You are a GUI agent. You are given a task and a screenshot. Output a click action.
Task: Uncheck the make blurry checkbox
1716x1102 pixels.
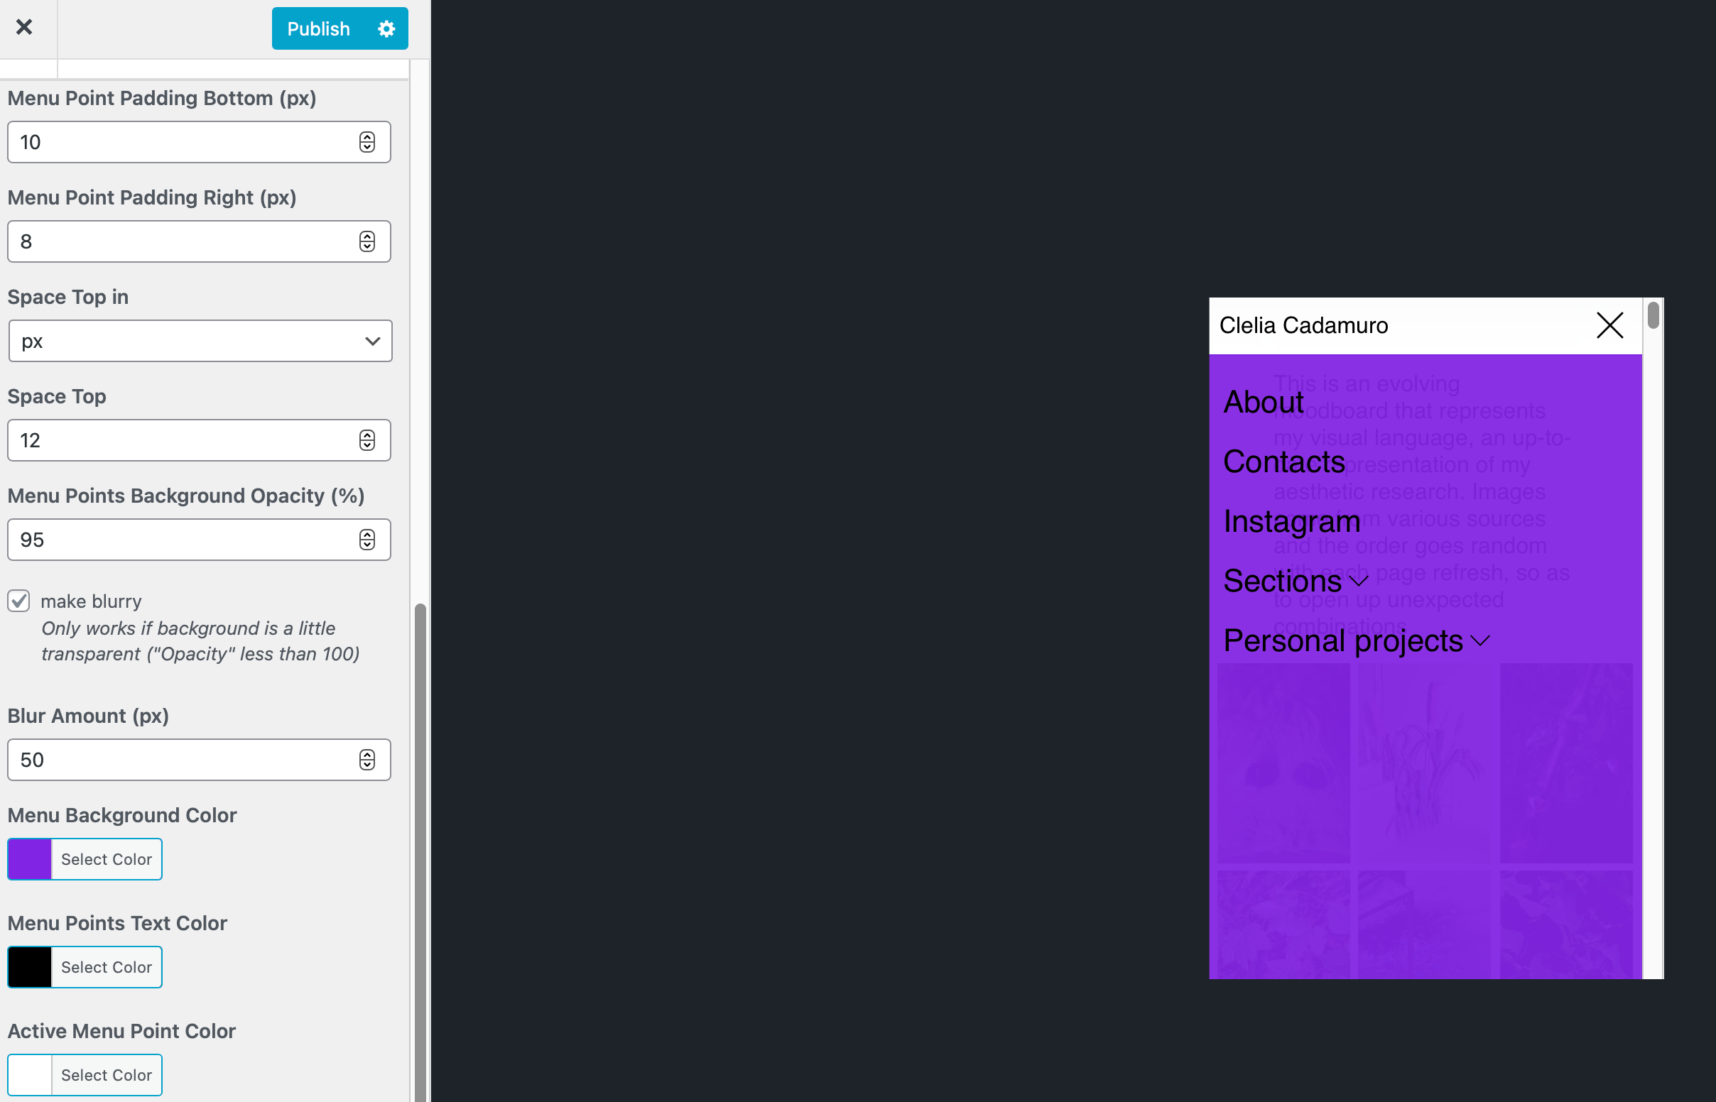[x=19, y=601]
